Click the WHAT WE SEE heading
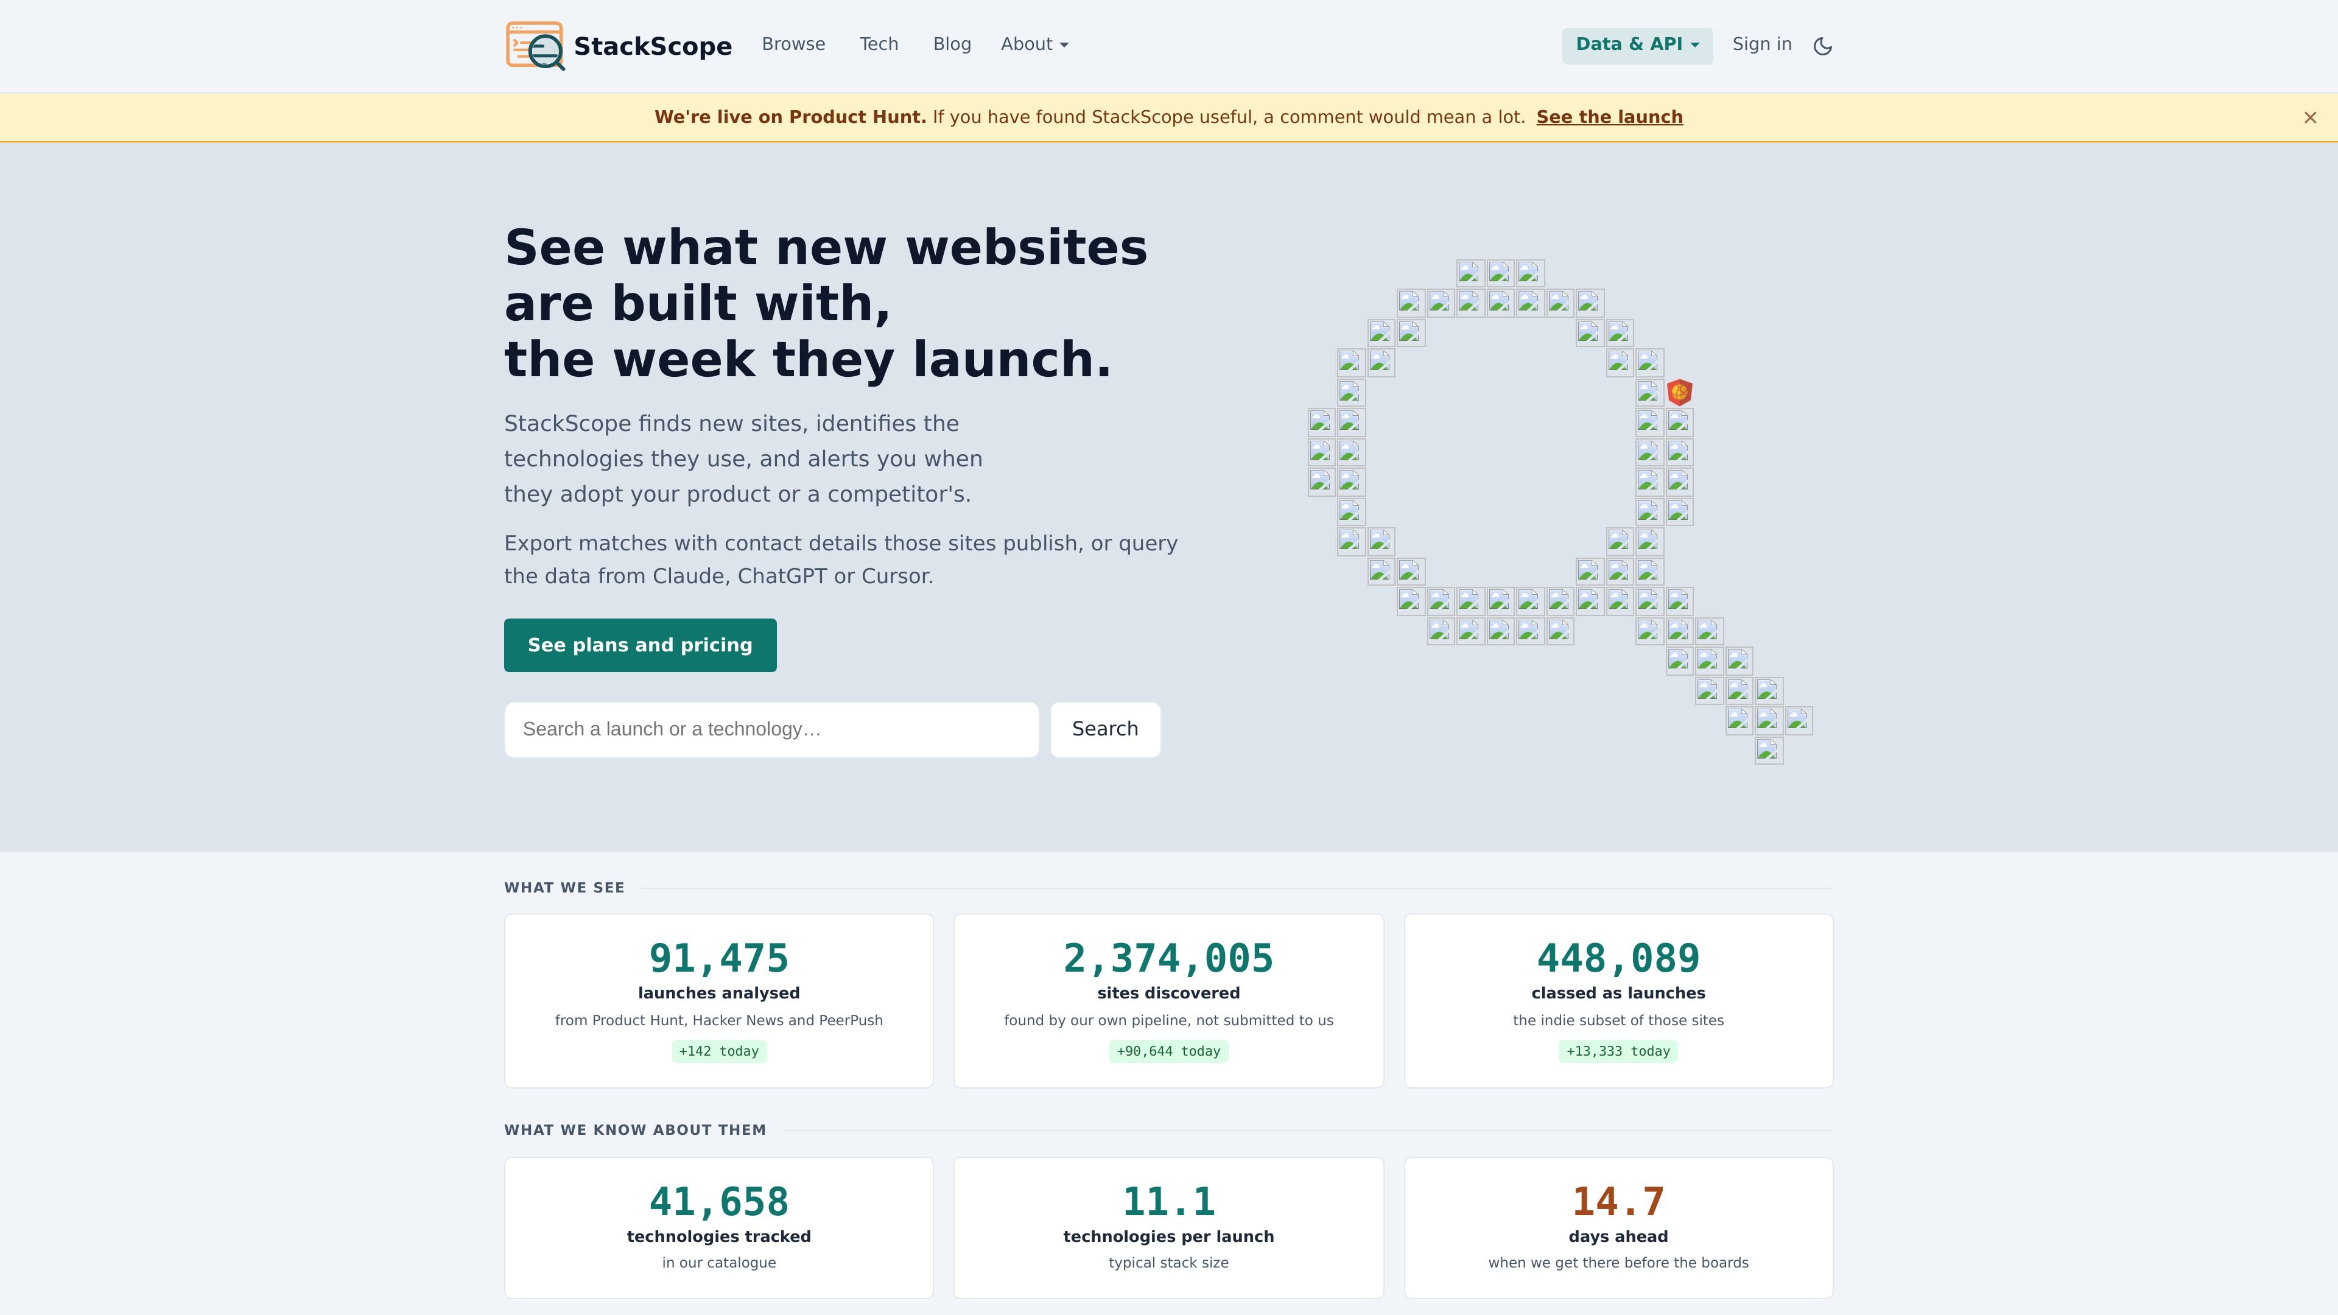This screenshot has width=2338, height=1315. point(564,888)
